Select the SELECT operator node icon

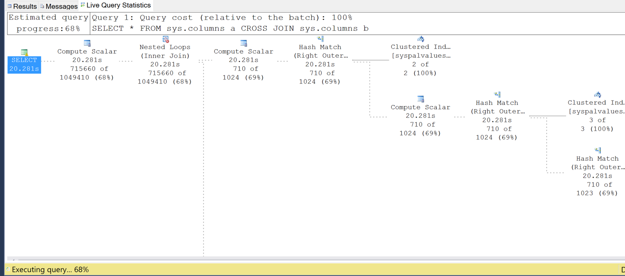coord(24,52)
